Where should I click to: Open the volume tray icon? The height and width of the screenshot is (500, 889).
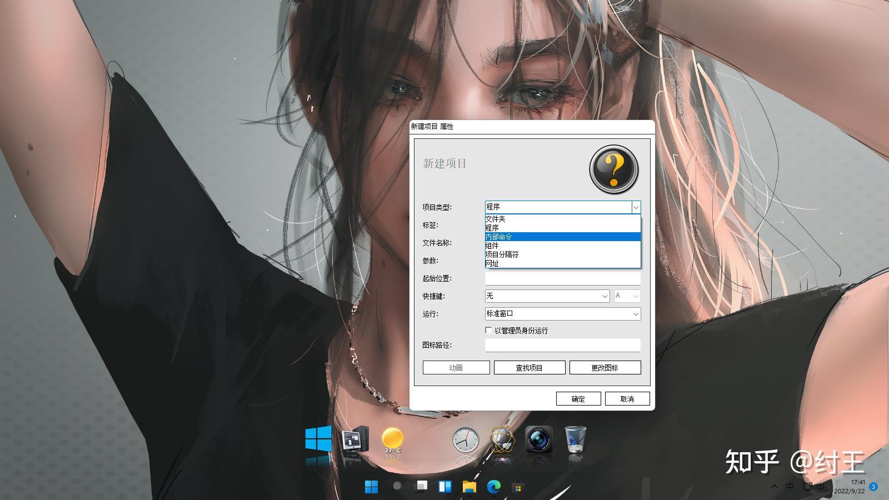pos(820,487)
